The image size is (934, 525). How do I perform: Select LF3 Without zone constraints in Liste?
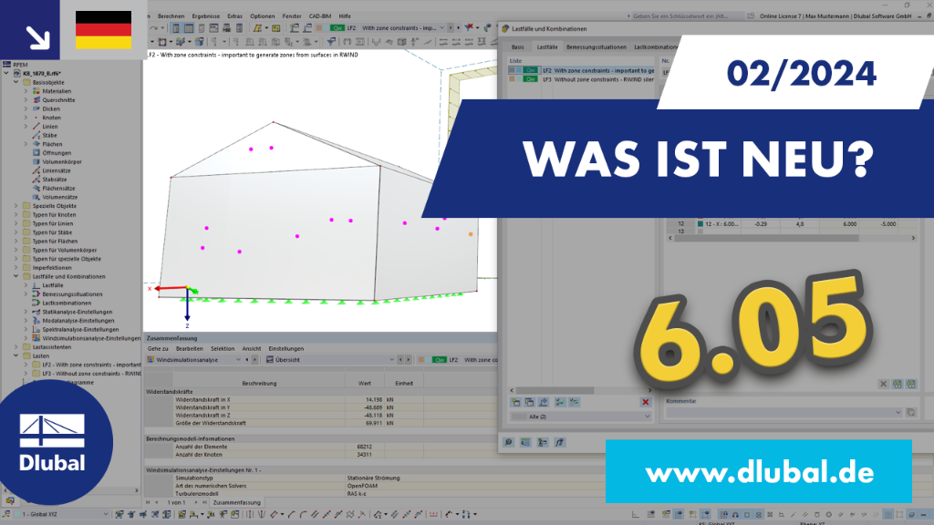click(x=581, y=79)
